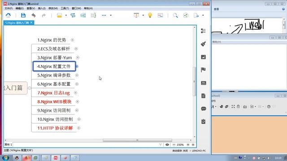Select the 7.Nginx 日志Log topic text
Viewport: 287px width, 161px height.
pyautogui.click(x=53, y=93)
